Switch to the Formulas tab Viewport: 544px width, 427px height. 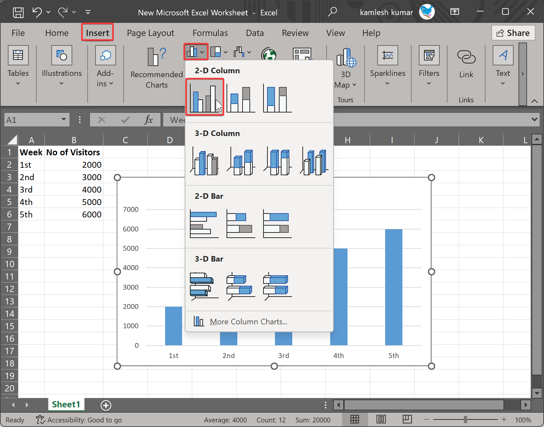click(210, 33)
